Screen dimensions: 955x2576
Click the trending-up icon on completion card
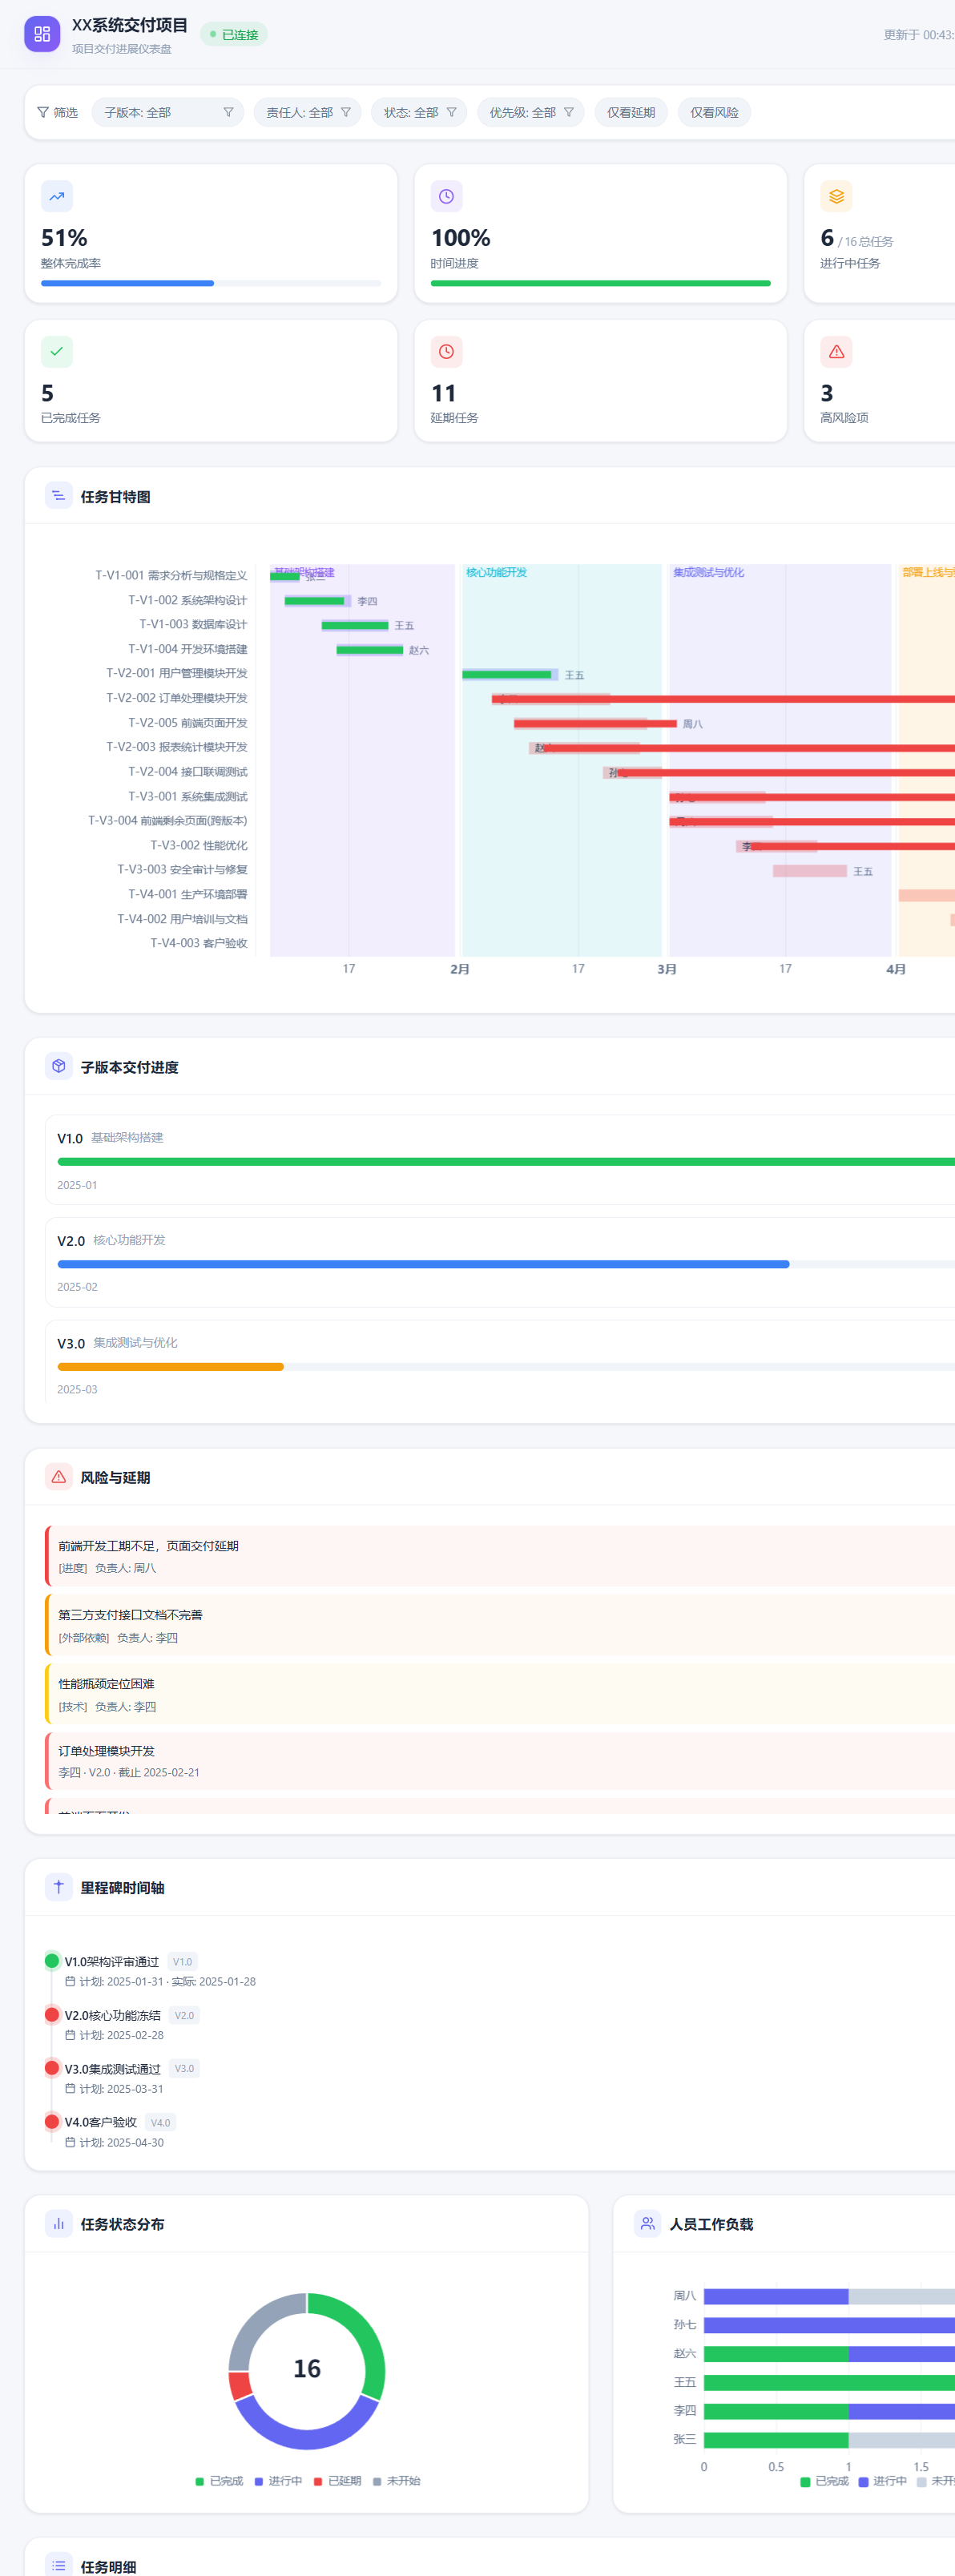tap(57, 196)
